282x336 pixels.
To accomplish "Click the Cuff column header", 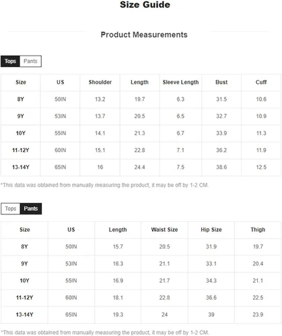I will pyautogui.click(x=261, y=82).
